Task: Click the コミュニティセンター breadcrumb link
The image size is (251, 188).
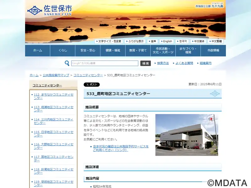Action: click(88, 75)
